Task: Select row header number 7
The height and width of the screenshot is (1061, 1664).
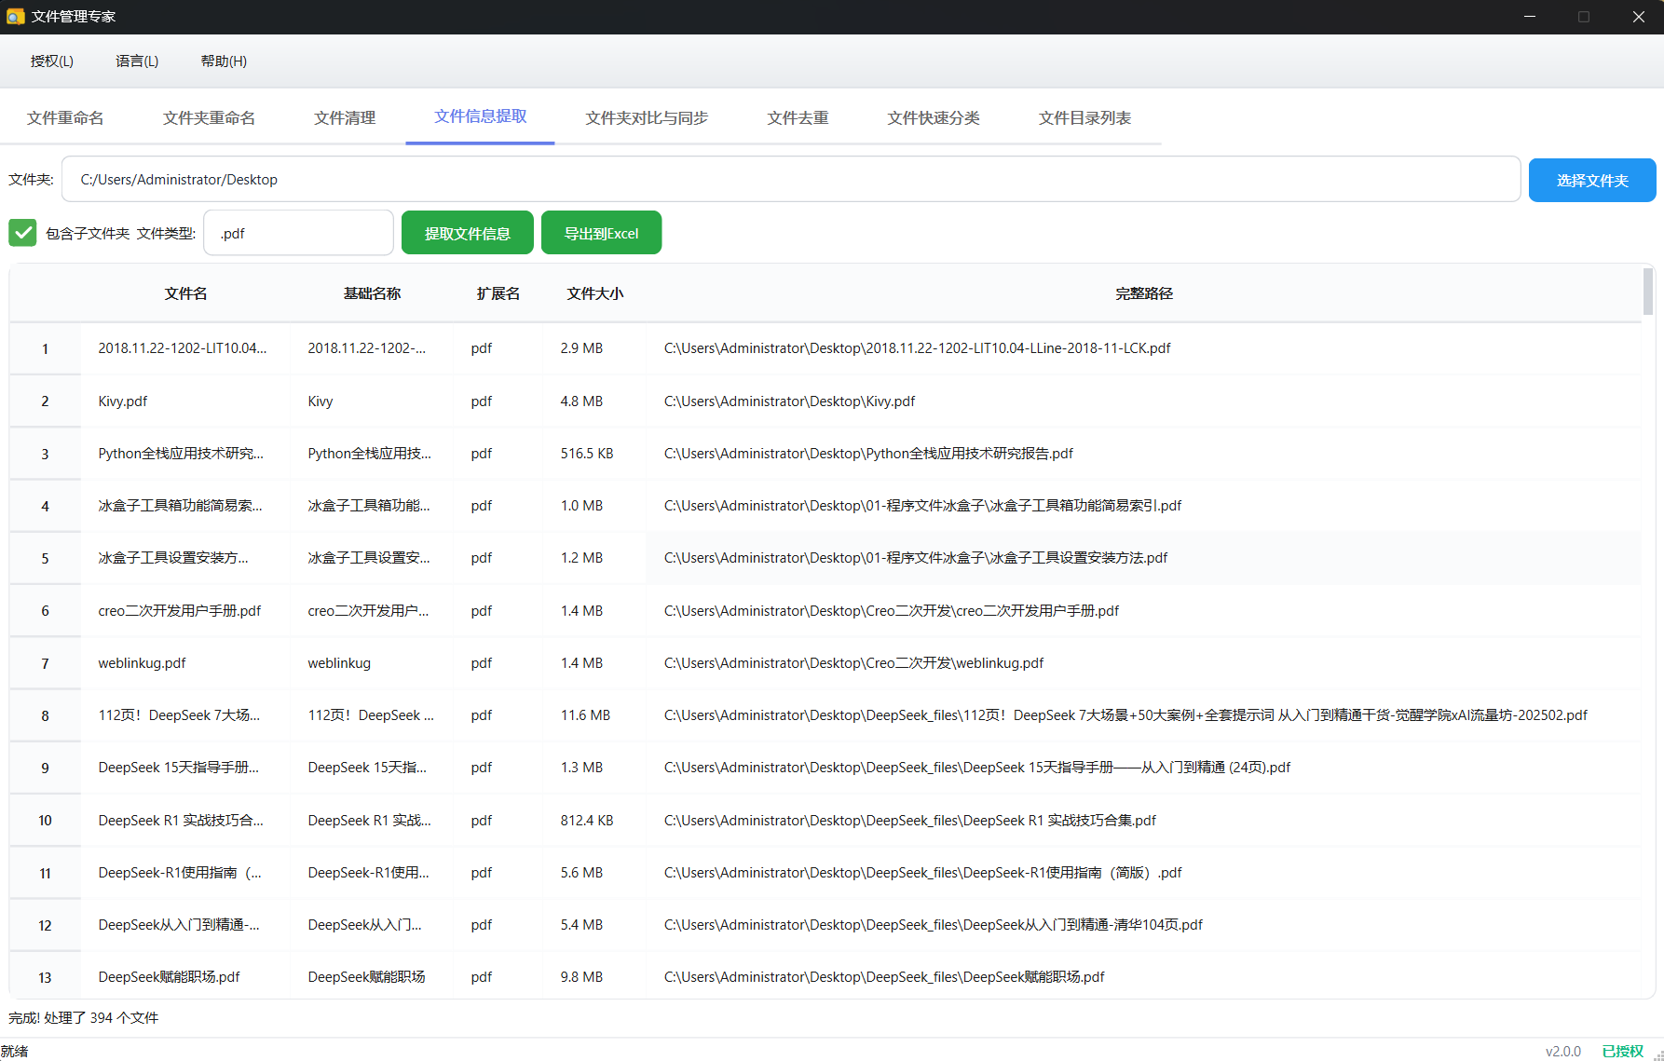Action: 45,664
